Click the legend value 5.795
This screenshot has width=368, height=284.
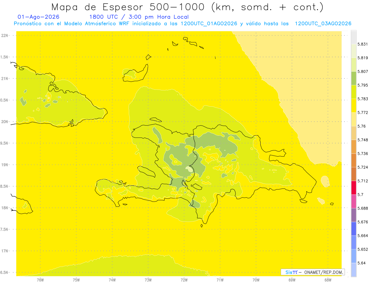[363, 85]
